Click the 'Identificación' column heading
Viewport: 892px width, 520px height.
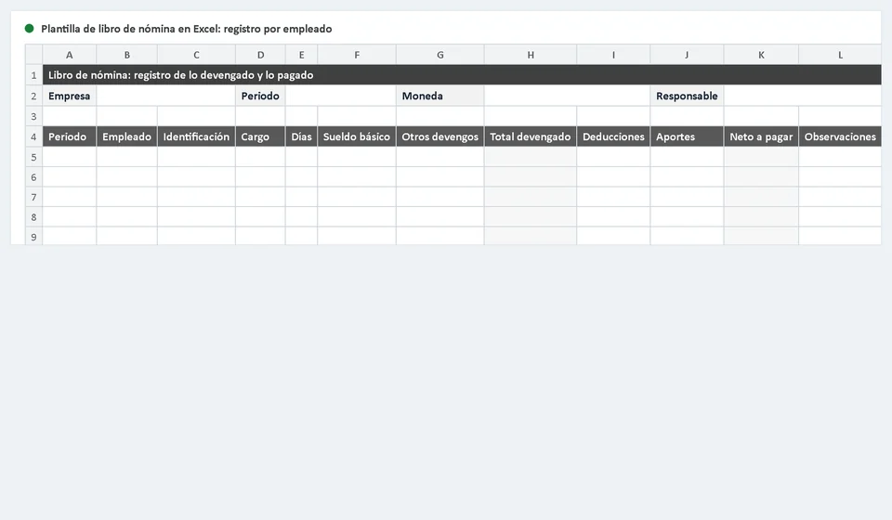click(x=196, y=136)
